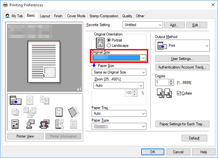Select the Portrait orientation radio button
218x158 pixels.
click(109, 40)
